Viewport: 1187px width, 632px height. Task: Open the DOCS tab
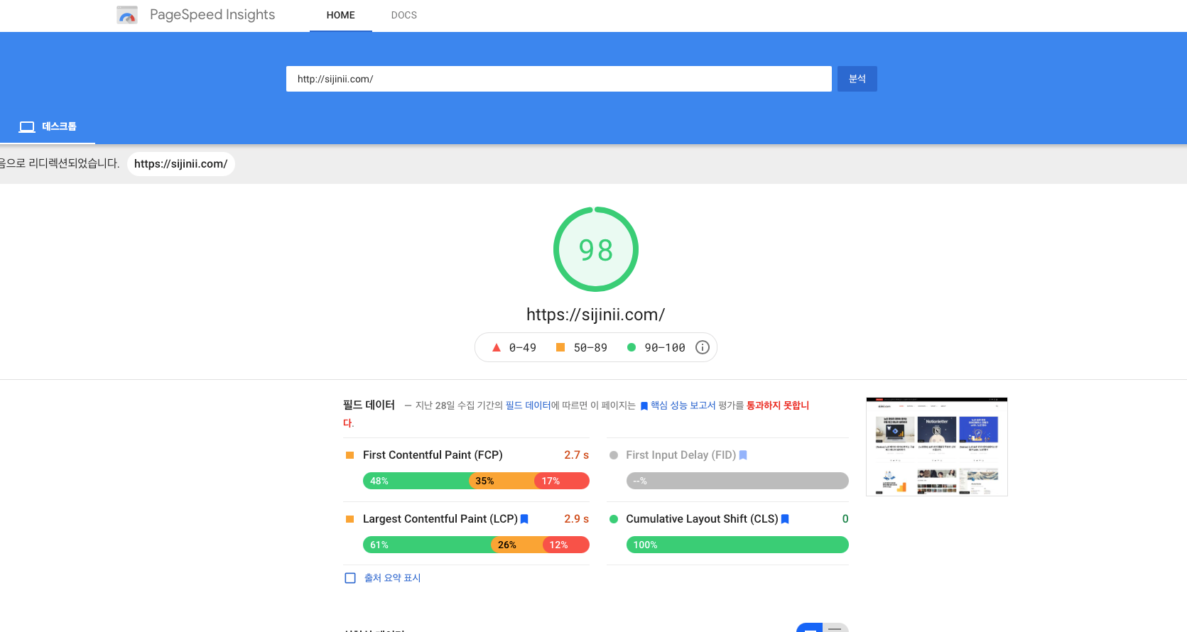click(x=404, y=15)
